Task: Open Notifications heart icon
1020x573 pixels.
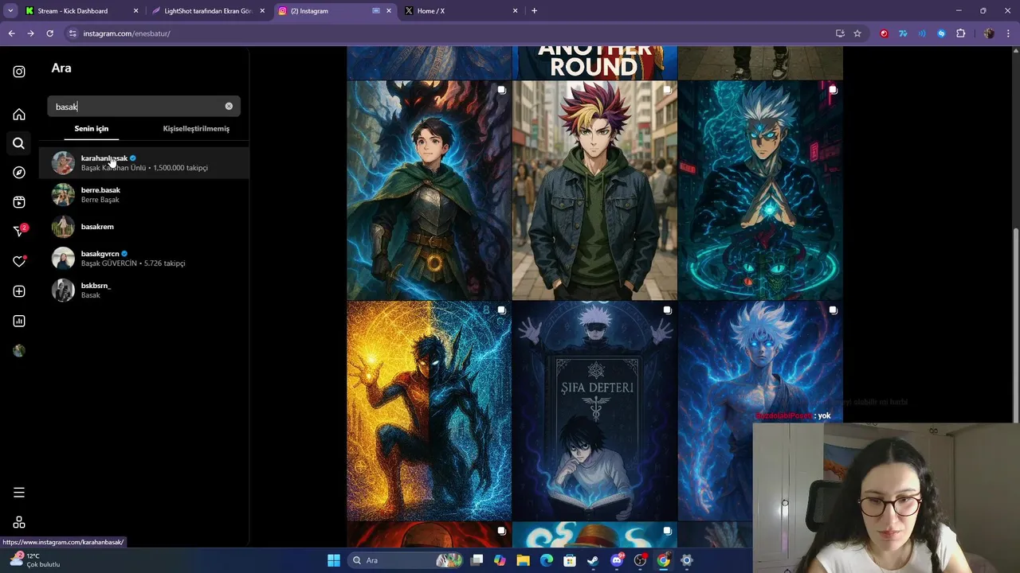Action: coord(19,261)
